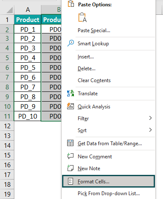Select cell containing PD_5
The image size is (163, 199).
pyautogui.click(x=27, y=68)
